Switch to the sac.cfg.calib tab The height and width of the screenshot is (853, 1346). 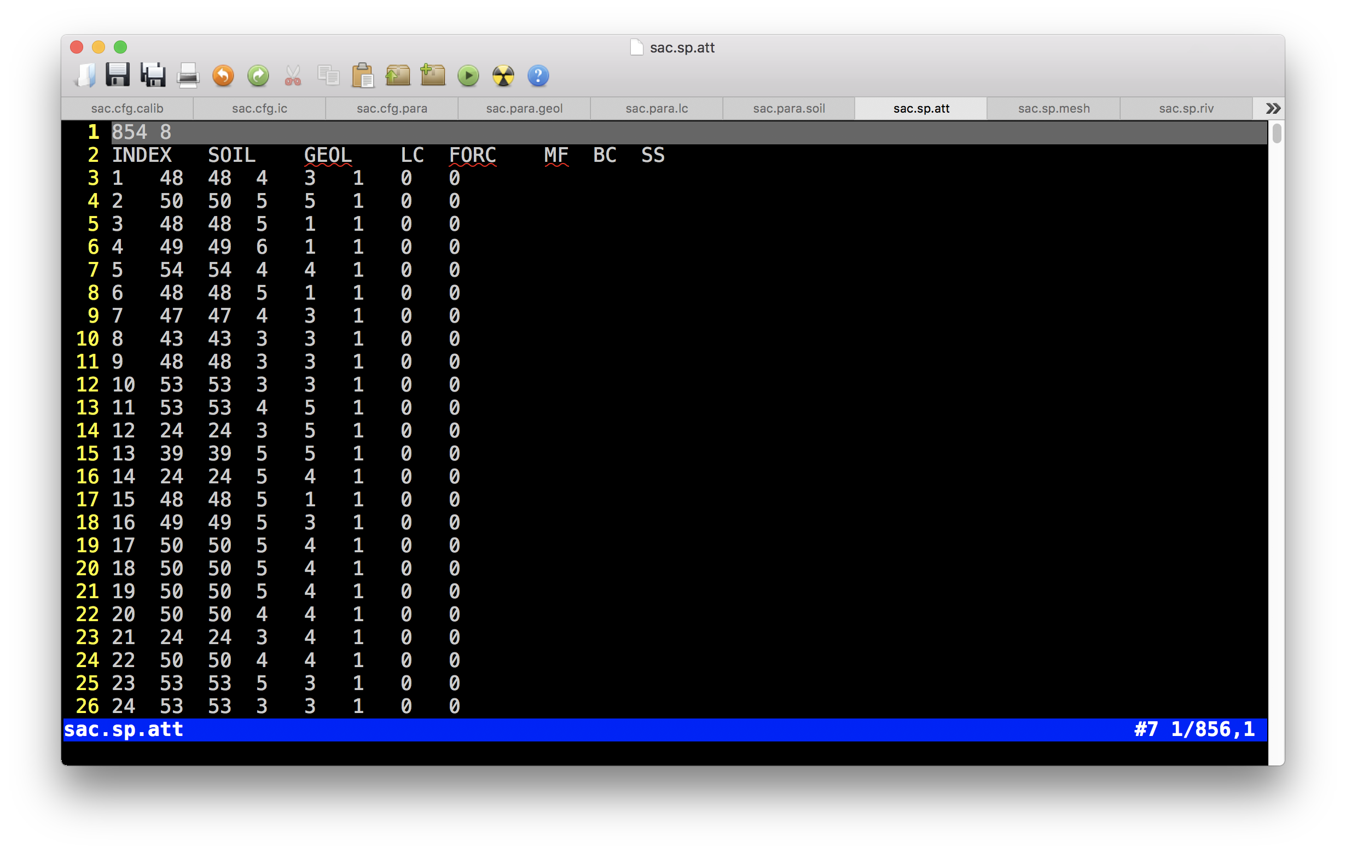(x=127, y=108)
